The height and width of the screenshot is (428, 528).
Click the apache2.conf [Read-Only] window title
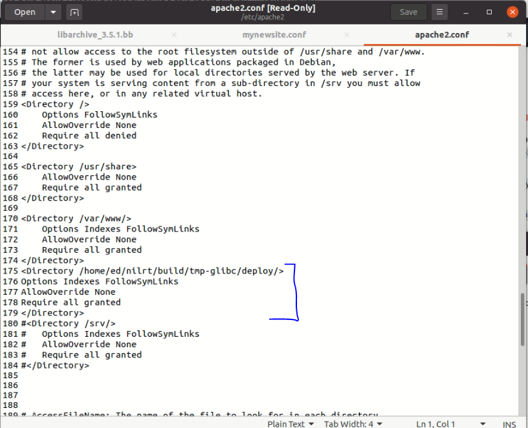[263, 8]
